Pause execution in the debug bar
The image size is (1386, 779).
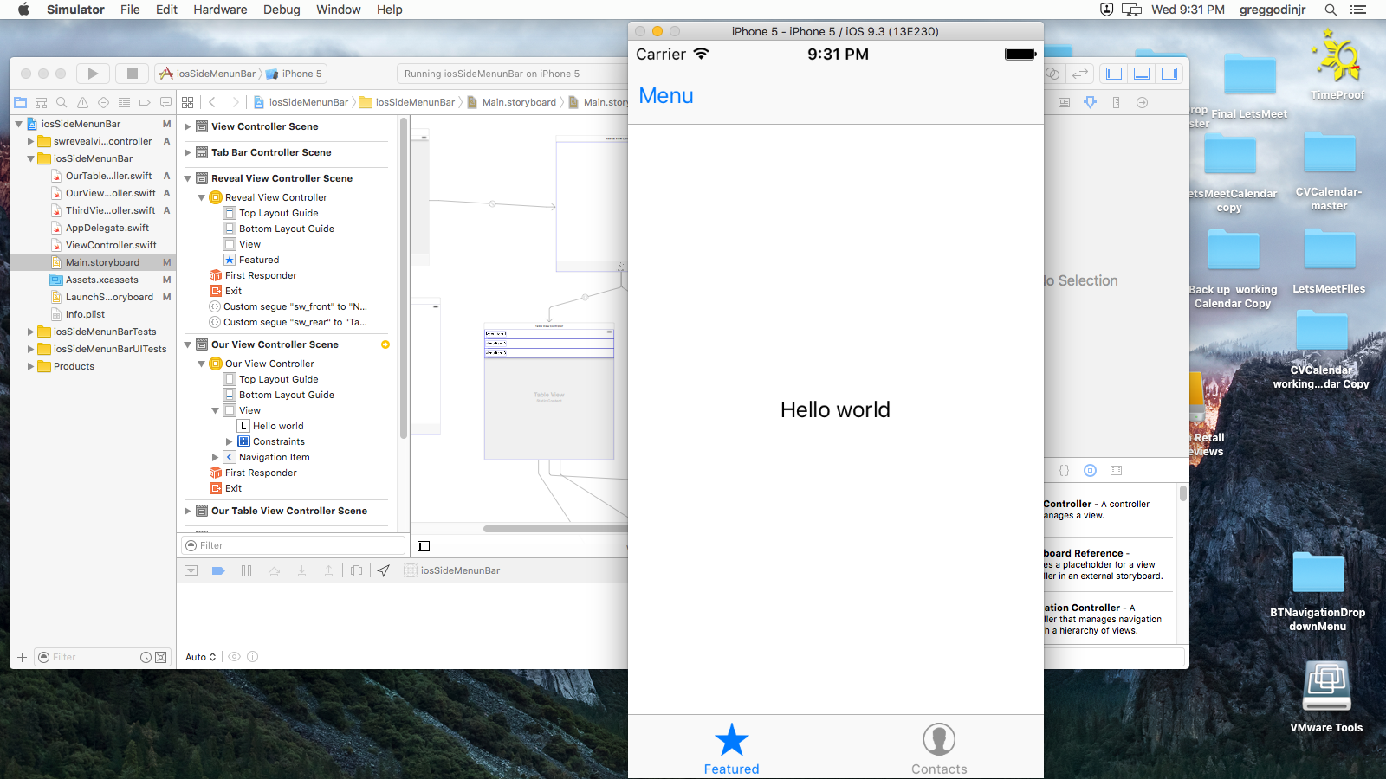246,570
